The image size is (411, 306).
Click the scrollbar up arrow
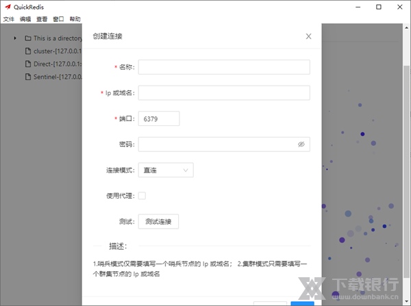pos(406,27)
